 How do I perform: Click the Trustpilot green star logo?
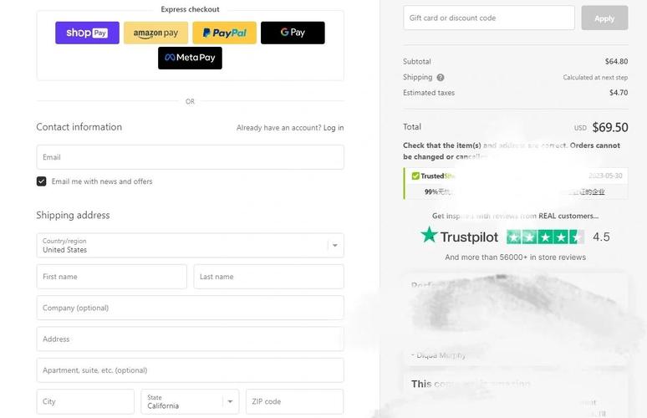(429, 235)
